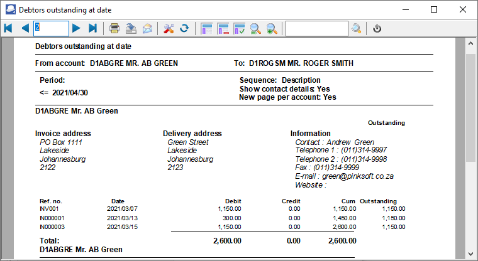Click the search text field in toolbar
This screenshot has height=261, width=478.
[316, 28]
